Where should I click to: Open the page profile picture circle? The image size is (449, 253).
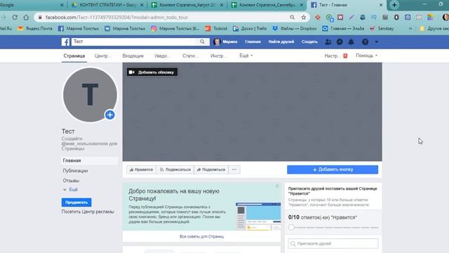[x=90, y=95]
